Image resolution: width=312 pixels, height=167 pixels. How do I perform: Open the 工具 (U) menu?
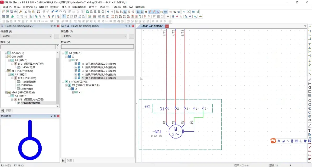pos(116,7)
